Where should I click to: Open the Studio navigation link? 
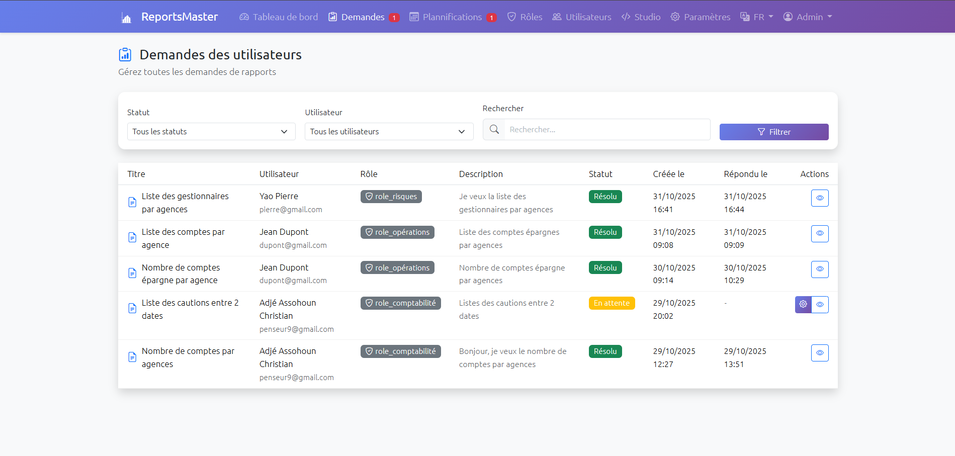point(641,17)
